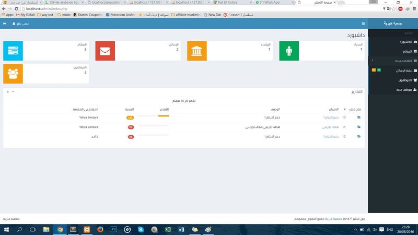Open file folder icon for row 11
The height and width of the screenshot is (235, 418).
(359, 127)
